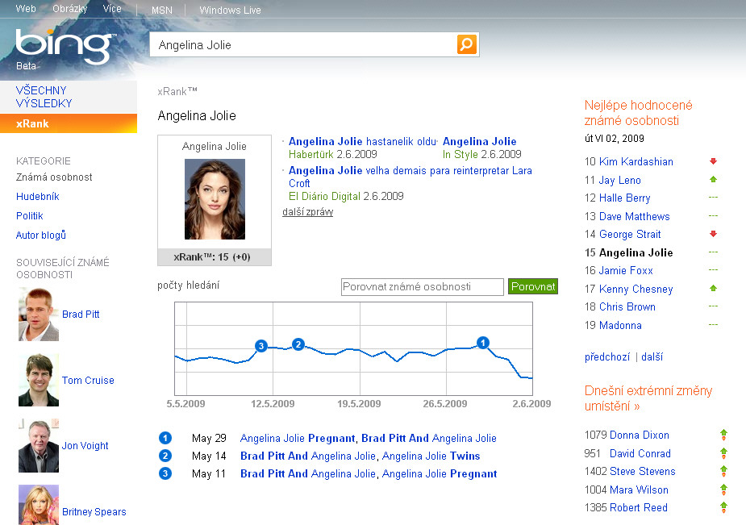Click the green up arrow beside Mara Wilson
The width and height of the screenshot is (746, 525).
pyautogui.click(x=723, y=489)
